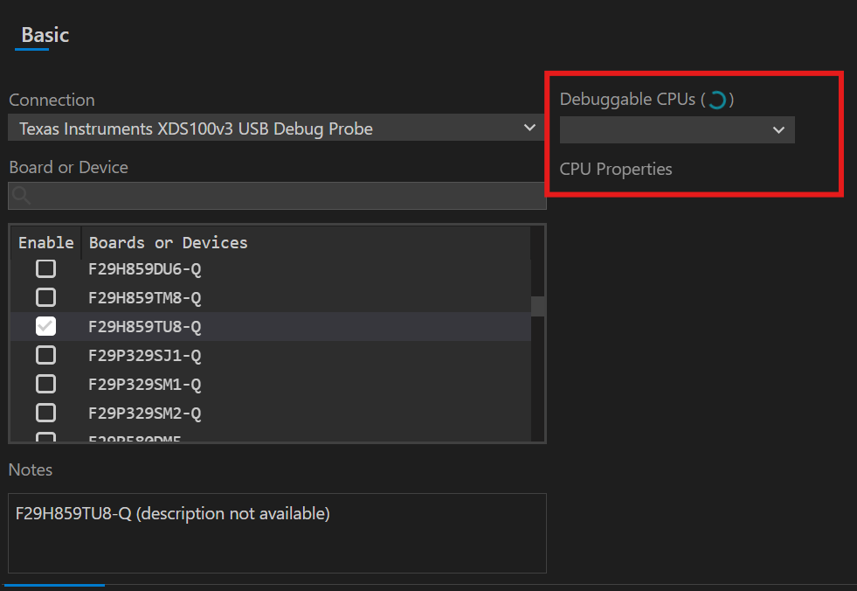Uncheck the F29H859TU8-Q checkbox

point(46,326)
